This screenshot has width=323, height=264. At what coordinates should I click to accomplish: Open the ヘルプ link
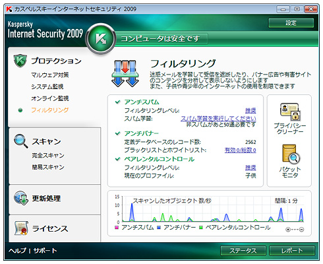(x=17, y=251)
